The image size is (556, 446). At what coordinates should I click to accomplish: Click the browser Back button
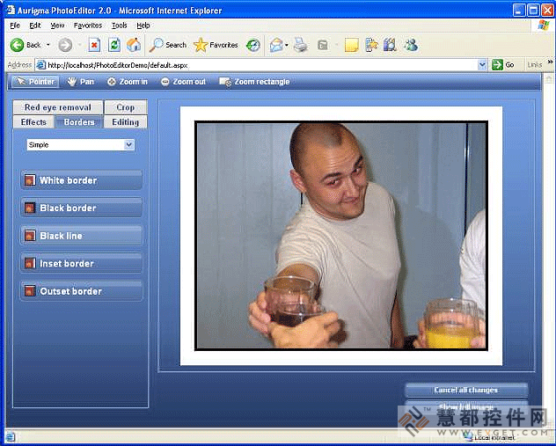click(x=26, y=45)
